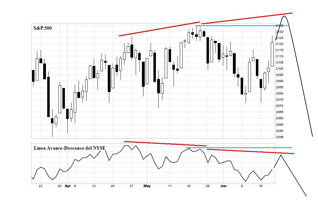Click the Jun month label
Viewport: 318px width, 219px height.
224,186
